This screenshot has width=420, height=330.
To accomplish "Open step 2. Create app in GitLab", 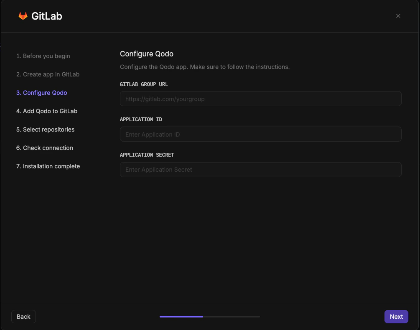I will tap(48, 74).
